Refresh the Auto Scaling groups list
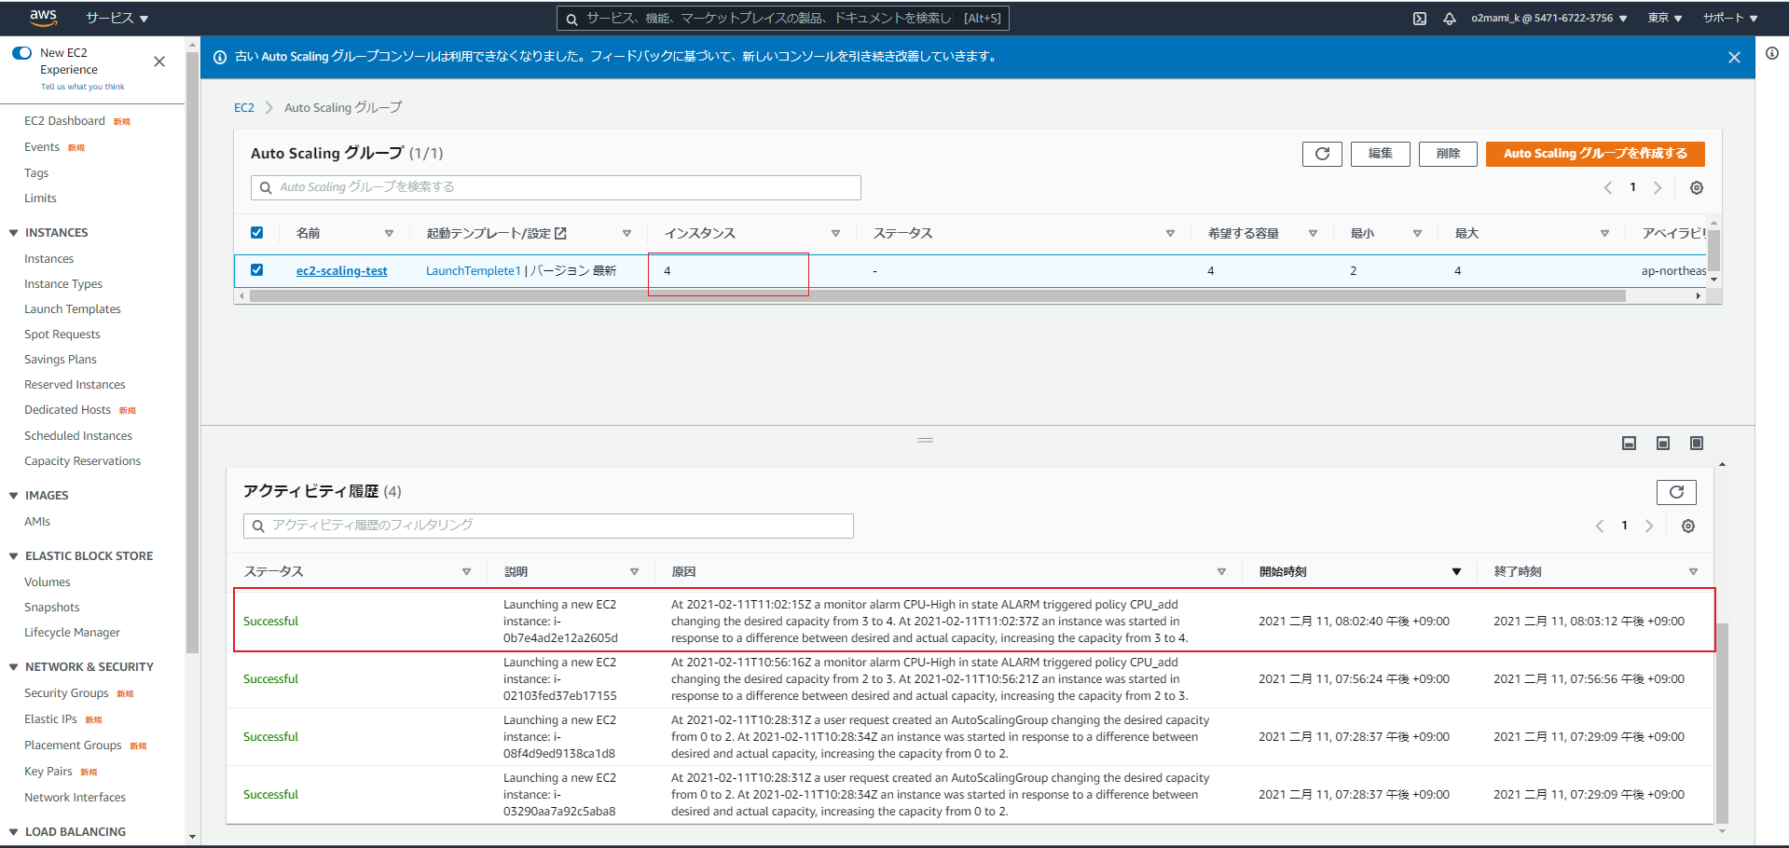1789x848 pixels. pyautogui.click(x=1321, y=154)
